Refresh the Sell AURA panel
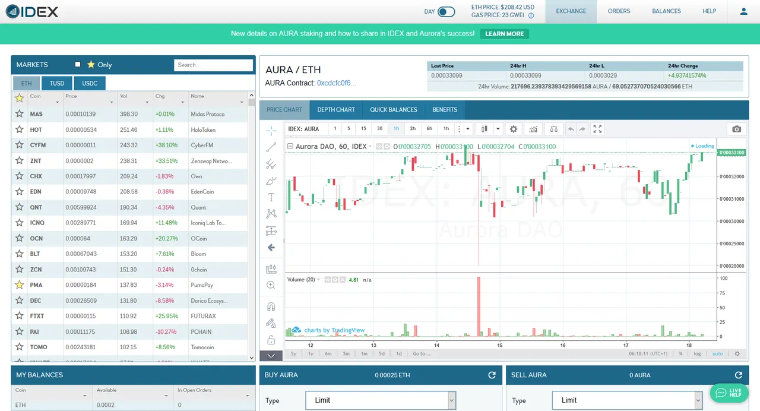The height and width of the screenshot is (411, 760). [x=738, y=375]
